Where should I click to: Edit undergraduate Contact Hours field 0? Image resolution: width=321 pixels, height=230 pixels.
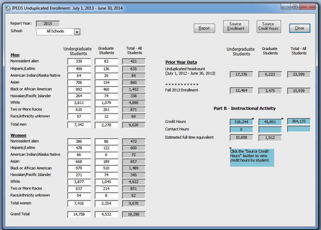point(241,130)
